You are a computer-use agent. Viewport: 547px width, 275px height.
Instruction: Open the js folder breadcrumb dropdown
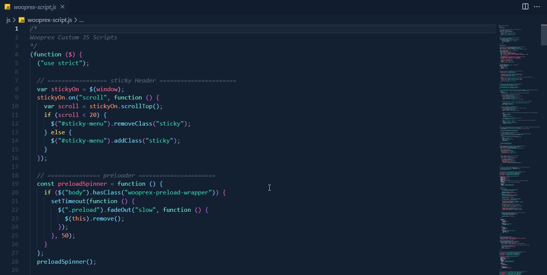coord(8,20)
